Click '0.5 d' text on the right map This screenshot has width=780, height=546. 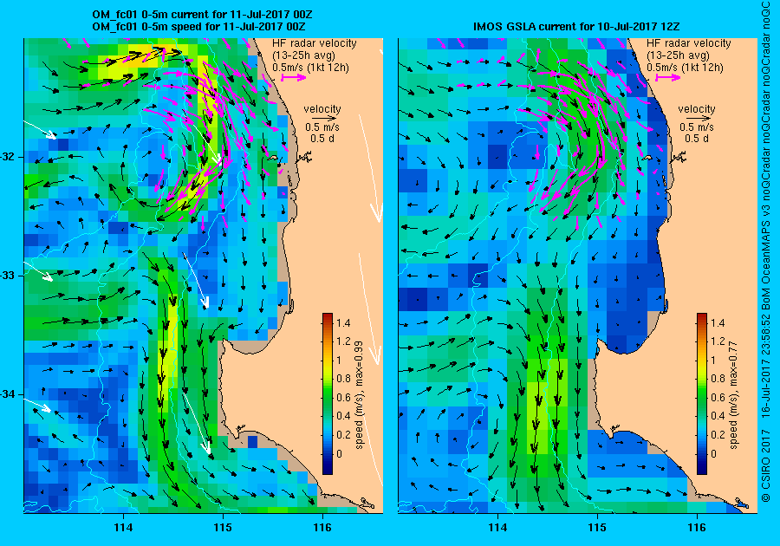pos(697,139)
